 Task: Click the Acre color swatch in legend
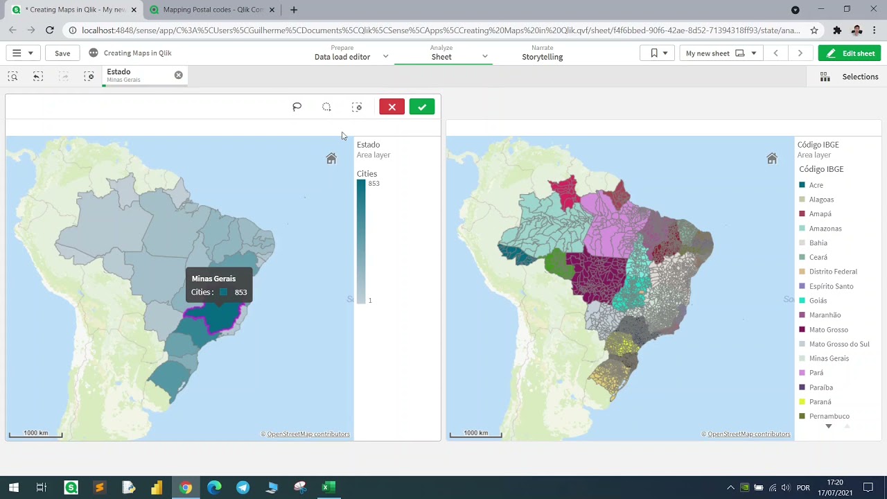[x=802, y=185]
